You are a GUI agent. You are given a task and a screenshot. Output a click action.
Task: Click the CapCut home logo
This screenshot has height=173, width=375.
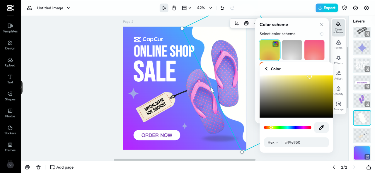10,8
